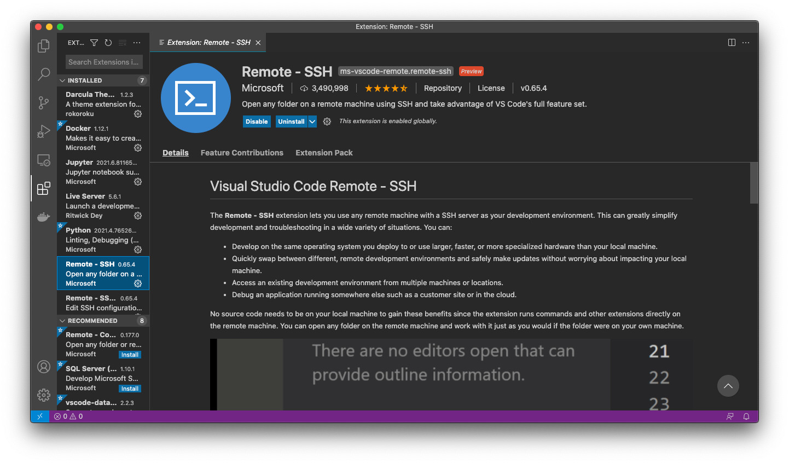Open the Repository link
789x463 pixels.
(443, 88)
